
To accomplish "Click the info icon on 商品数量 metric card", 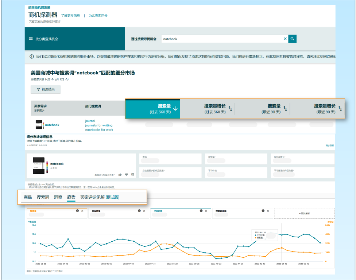I will [x=139, y=211].
